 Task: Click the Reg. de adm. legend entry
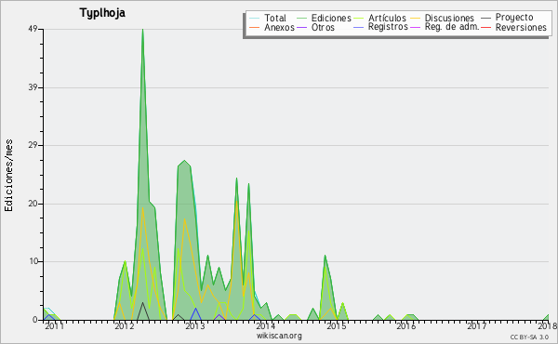tap(445, 27)
